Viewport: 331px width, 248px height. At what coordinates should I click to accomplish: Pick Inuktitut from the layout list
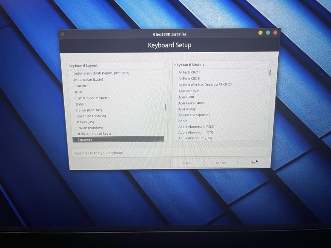81,86
